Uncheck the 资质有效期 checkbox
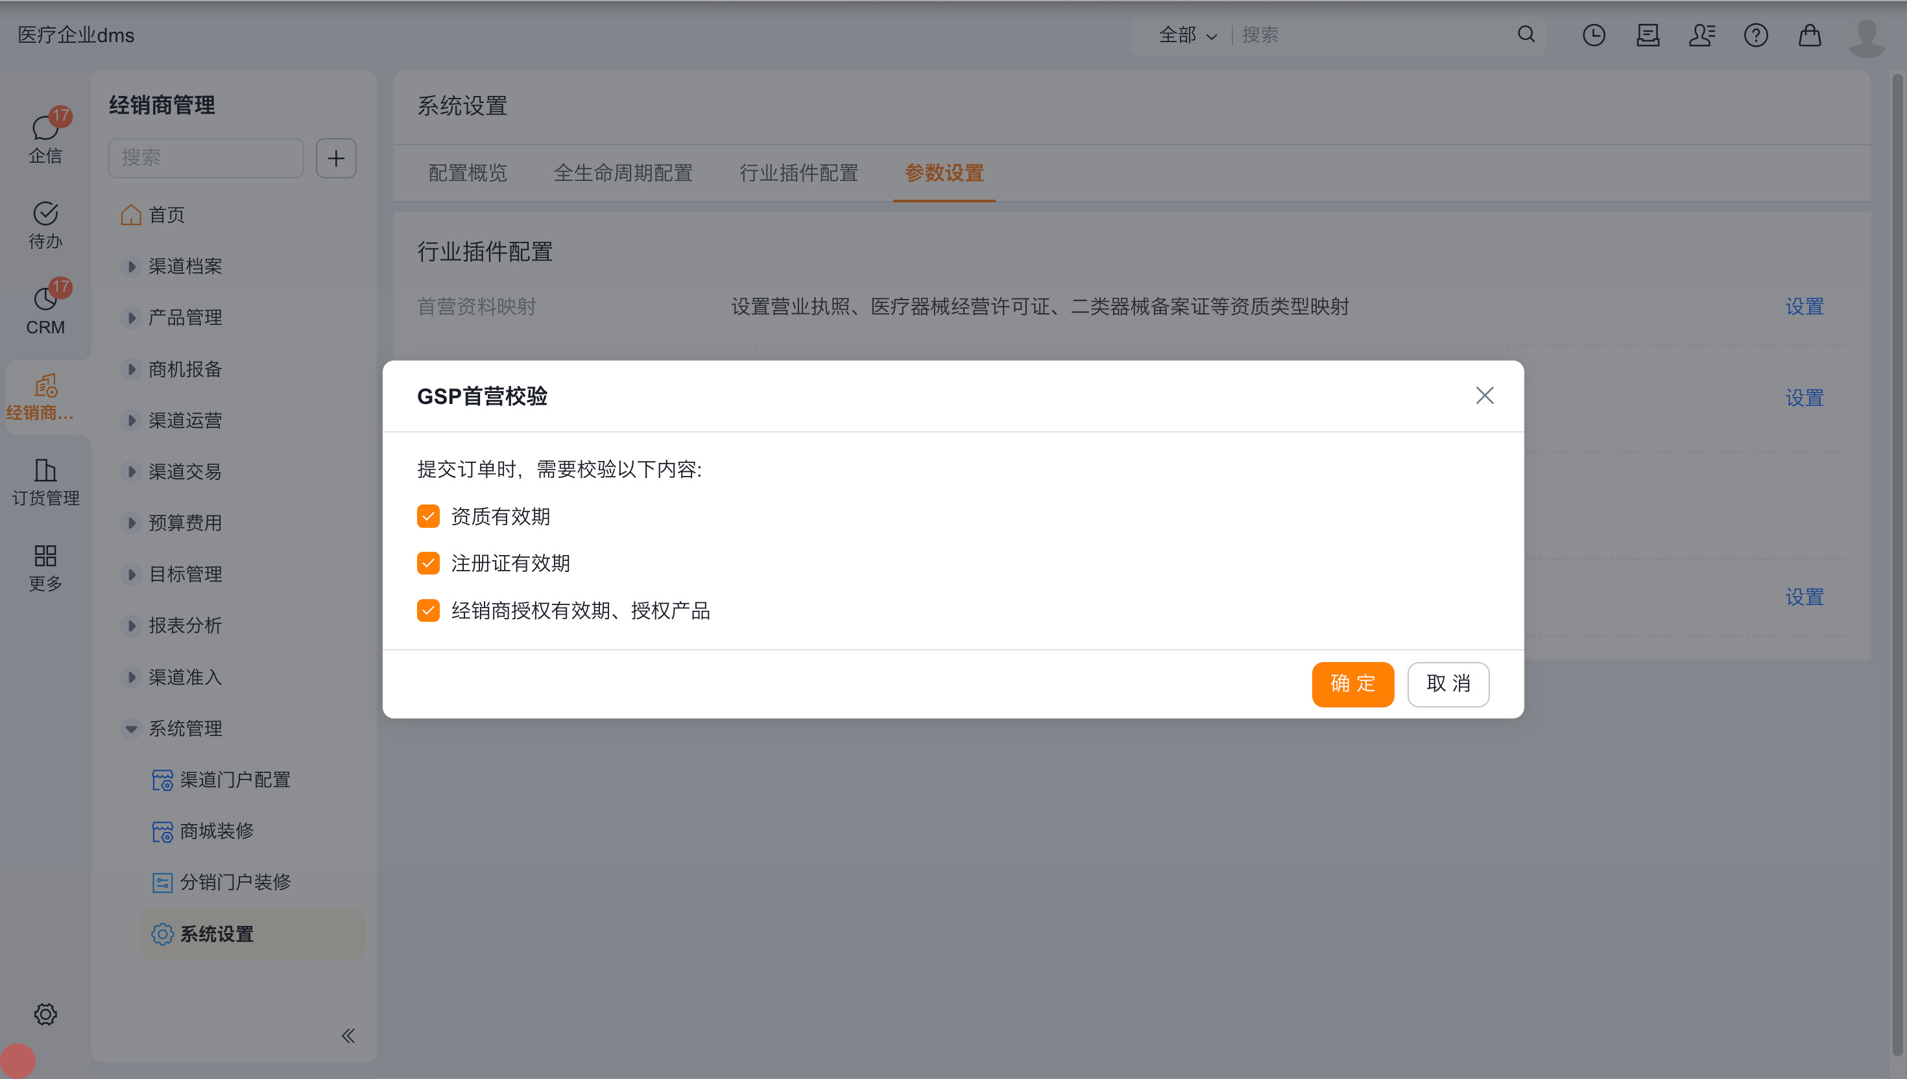Screen dimensions: 1907x1079 click(427, 516)
